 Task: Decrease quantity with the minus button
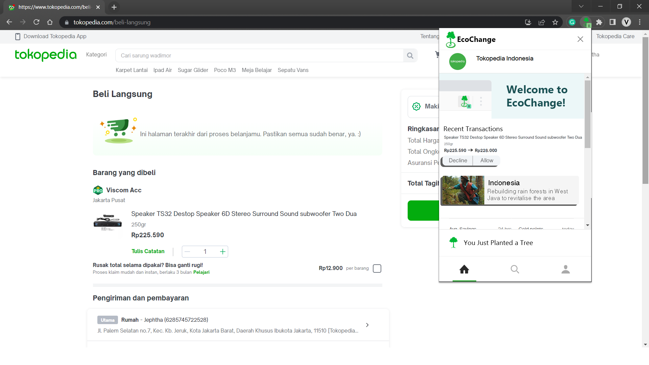[x=187, y=252]
